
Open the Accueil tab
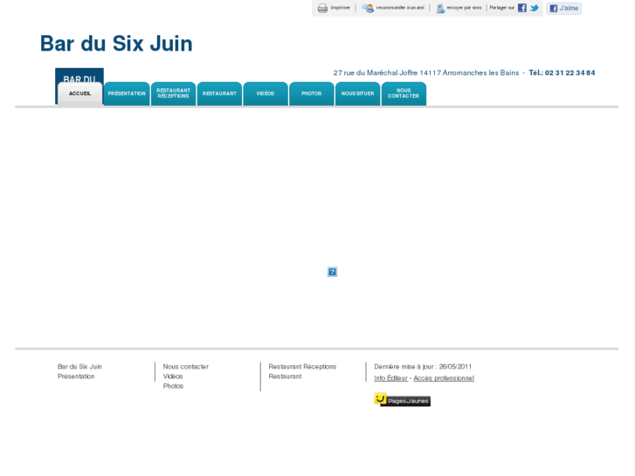click(x=79, y=93)
